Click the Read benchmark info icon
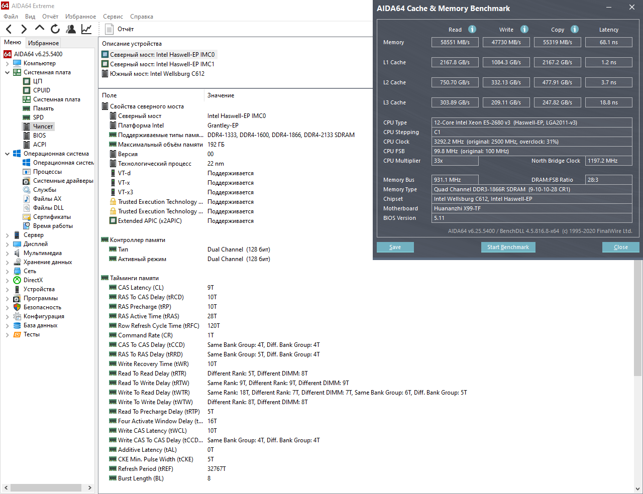643x494 pixels. point(472,29)
